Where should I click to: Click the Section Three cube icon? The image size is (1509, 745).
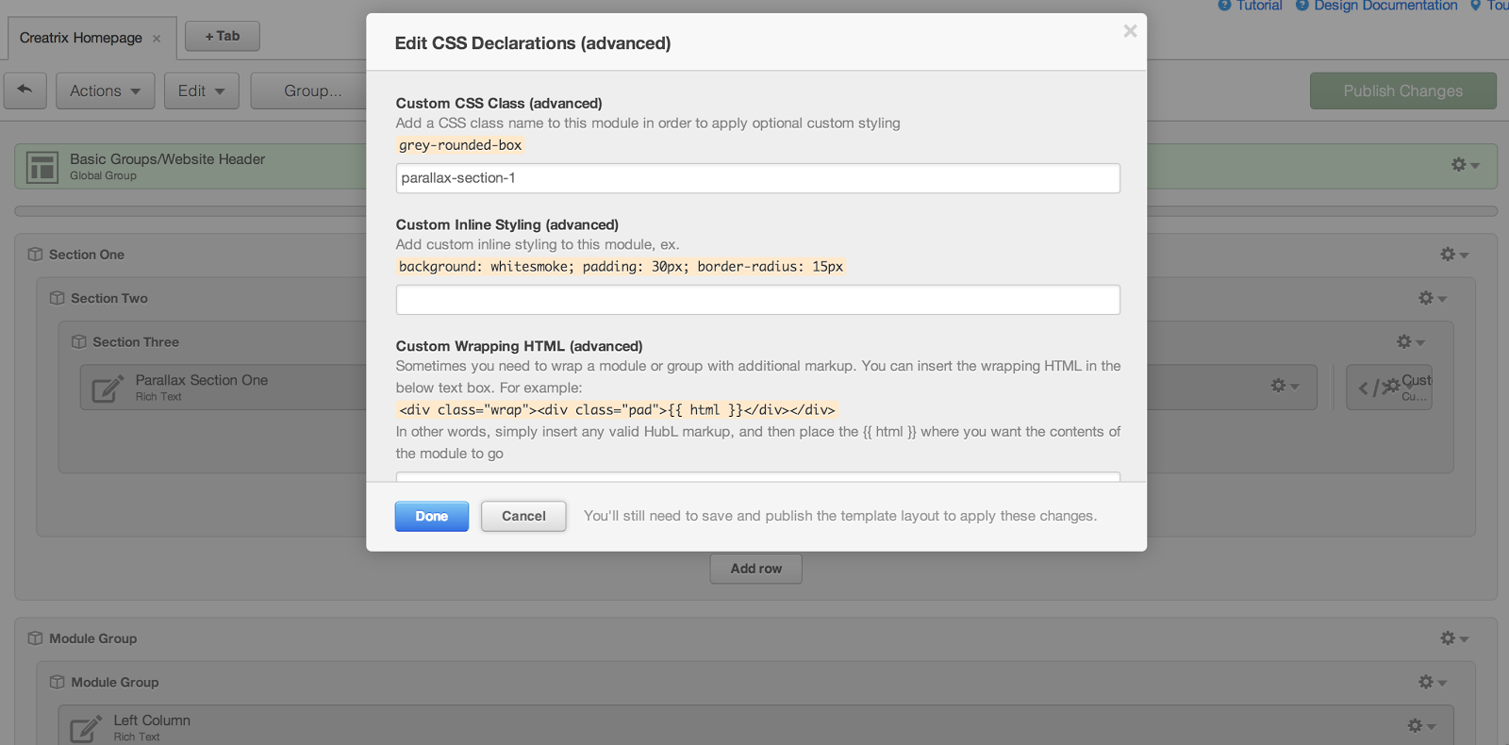(78, 342)
